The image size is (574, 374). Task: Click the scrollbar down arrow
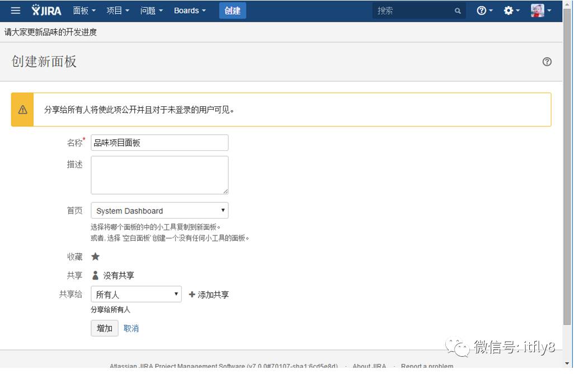(x=567, y=363)
